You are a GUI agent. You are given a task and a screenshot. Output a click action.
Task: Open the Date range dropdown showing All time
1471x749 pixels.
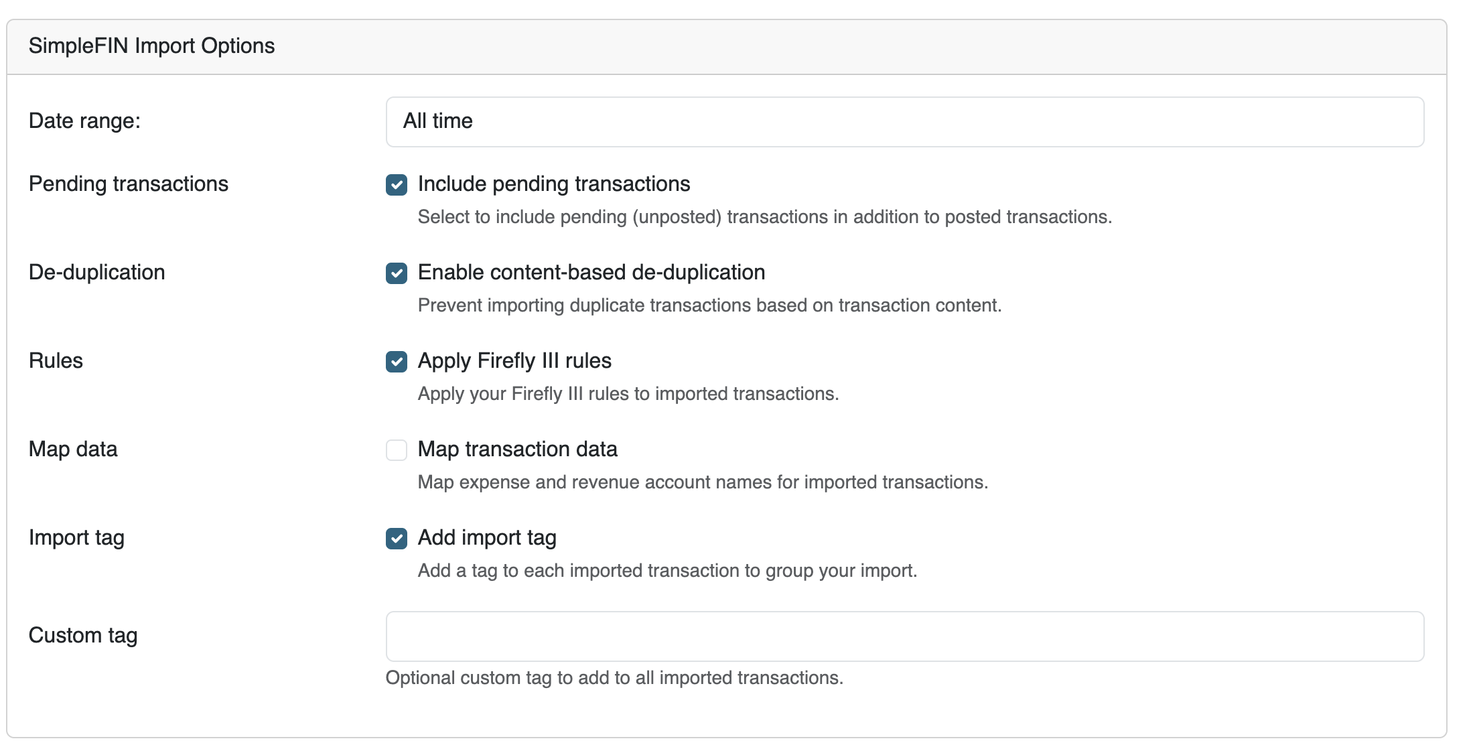[x=904, y=122]
